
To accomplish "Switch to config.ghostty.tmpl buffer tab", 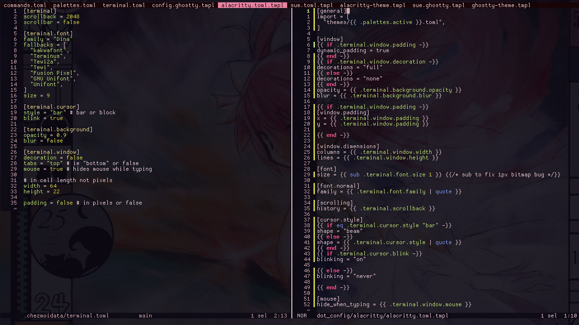I will coord(183,5).
